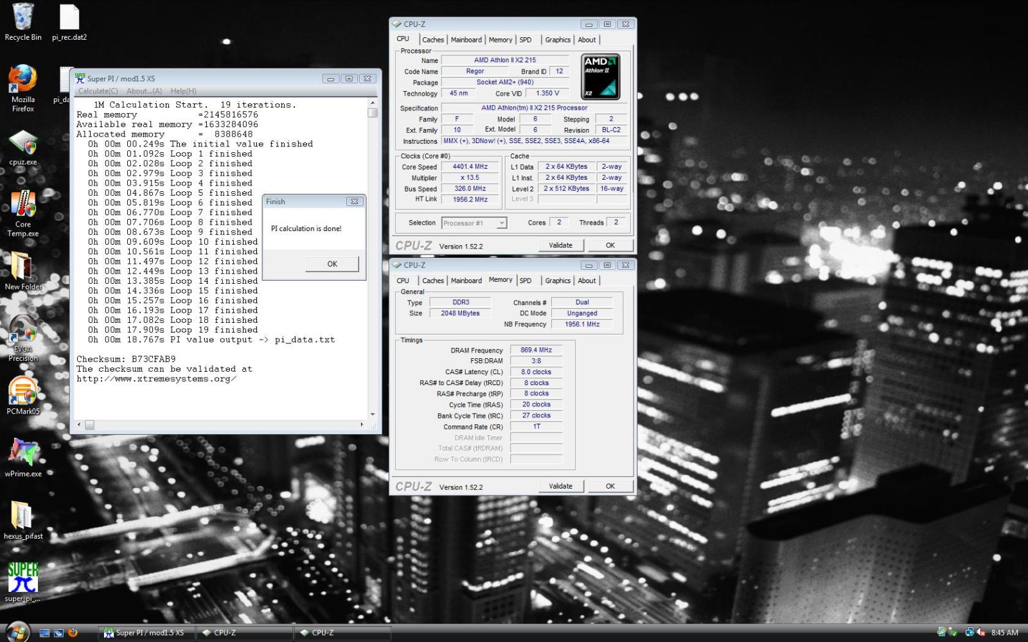Screen dimensions: 1028x642
Task: Click the Show Desktop quick launch icon
Action: (x=44, y=632)
